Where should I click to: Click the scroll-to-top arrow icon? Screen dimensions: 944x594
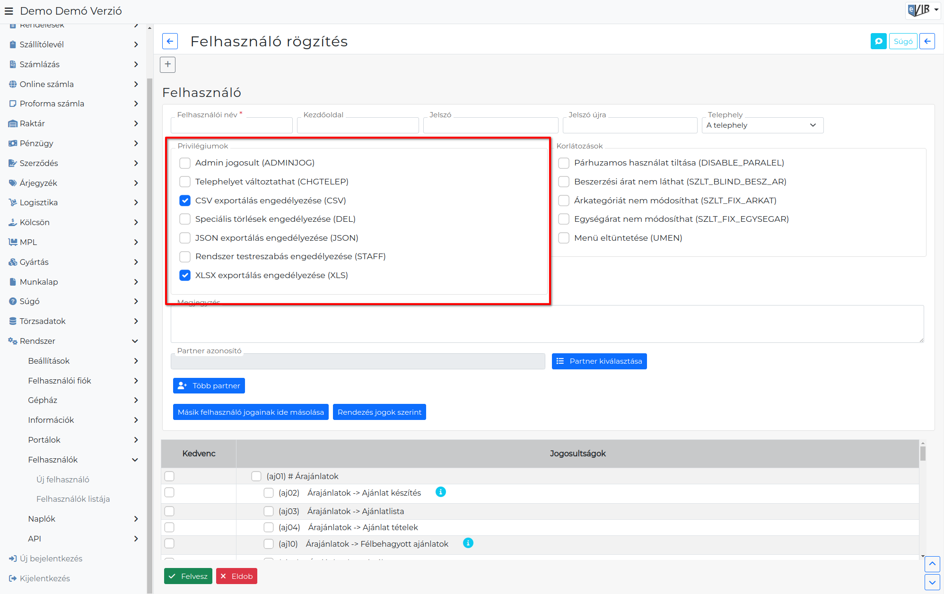coord(932,564)
